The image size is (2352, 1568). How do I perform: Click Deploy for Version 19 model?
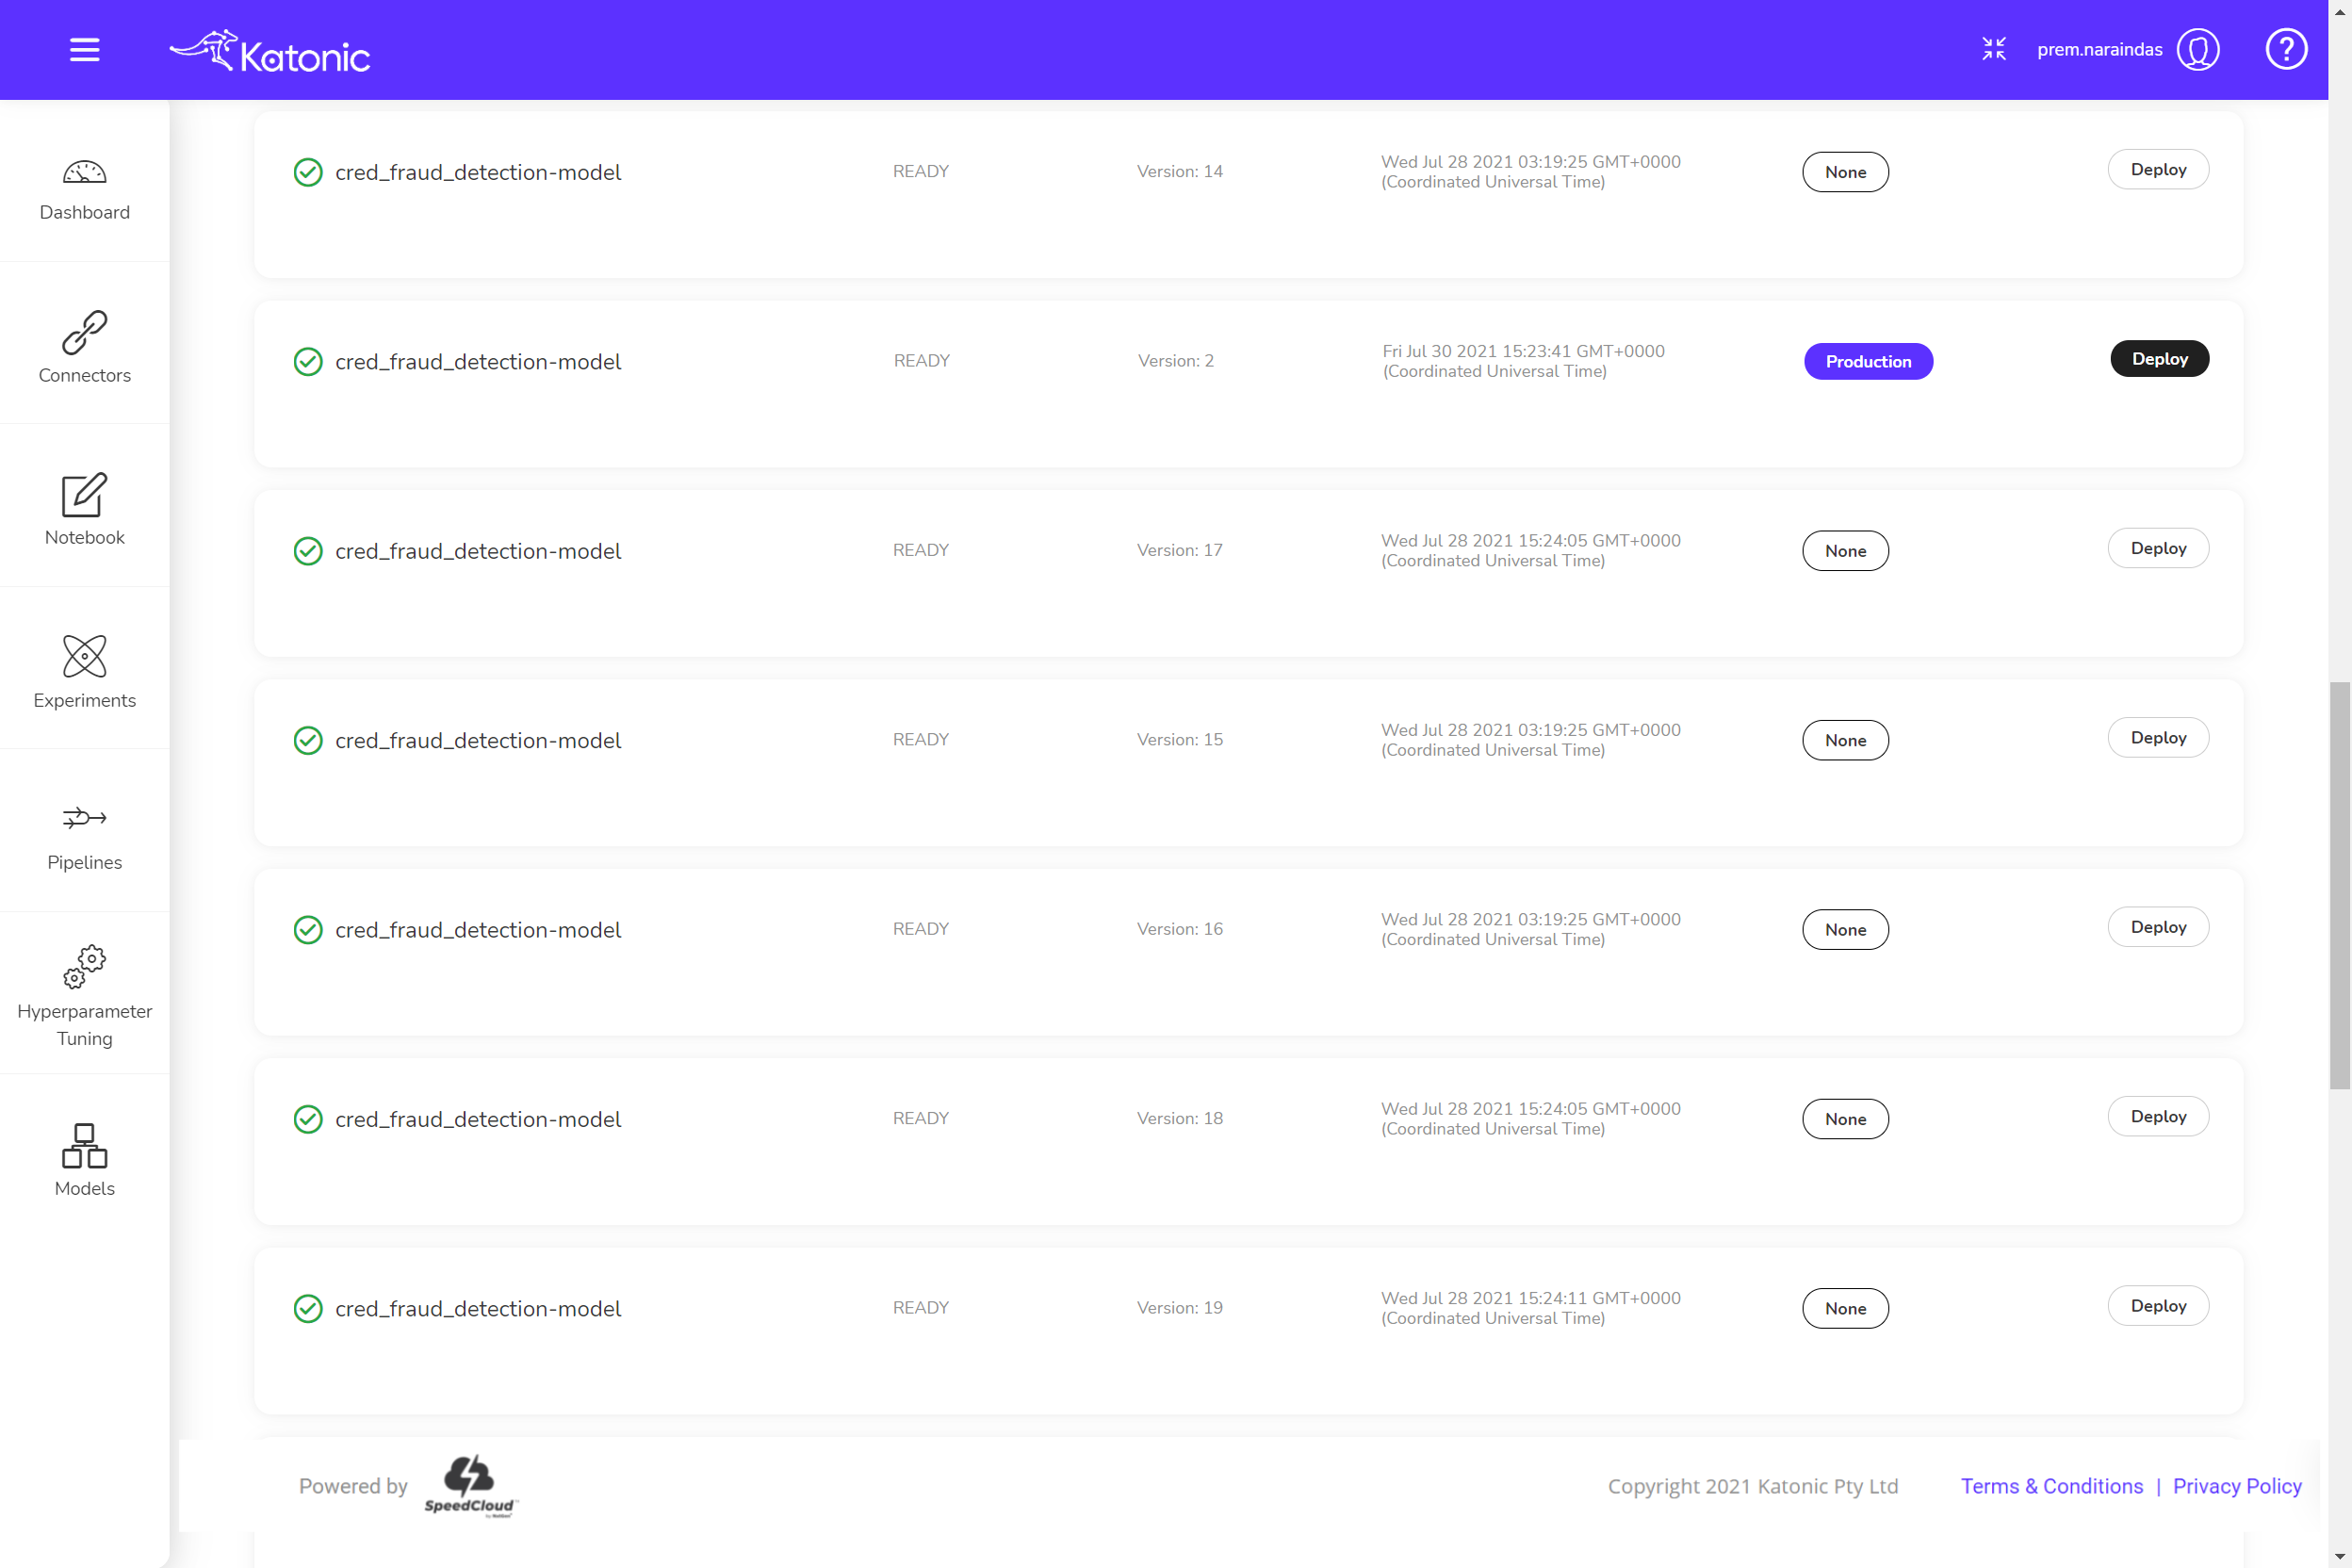(2157, 1306)
